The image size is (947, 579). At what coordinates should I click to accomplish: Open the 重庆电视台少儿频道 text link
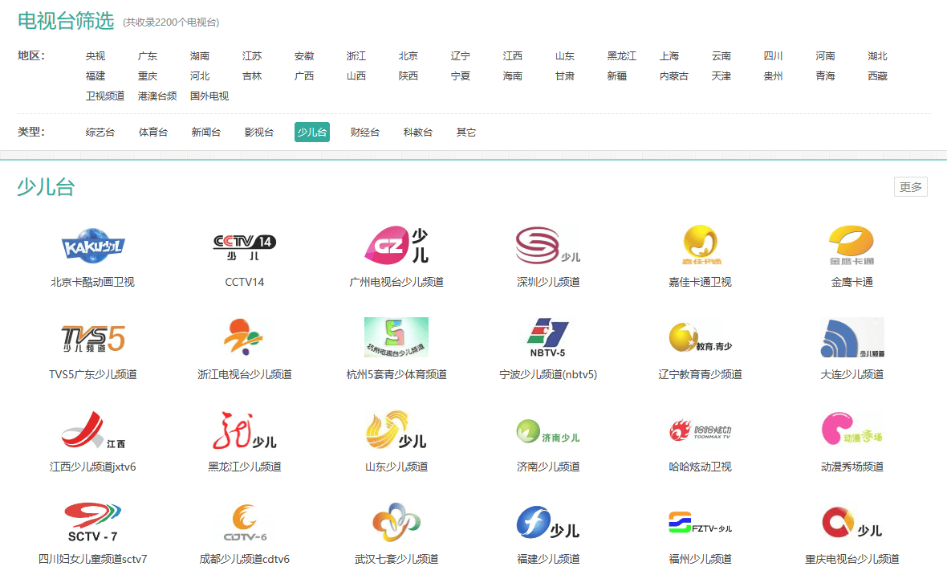[852, 560]
